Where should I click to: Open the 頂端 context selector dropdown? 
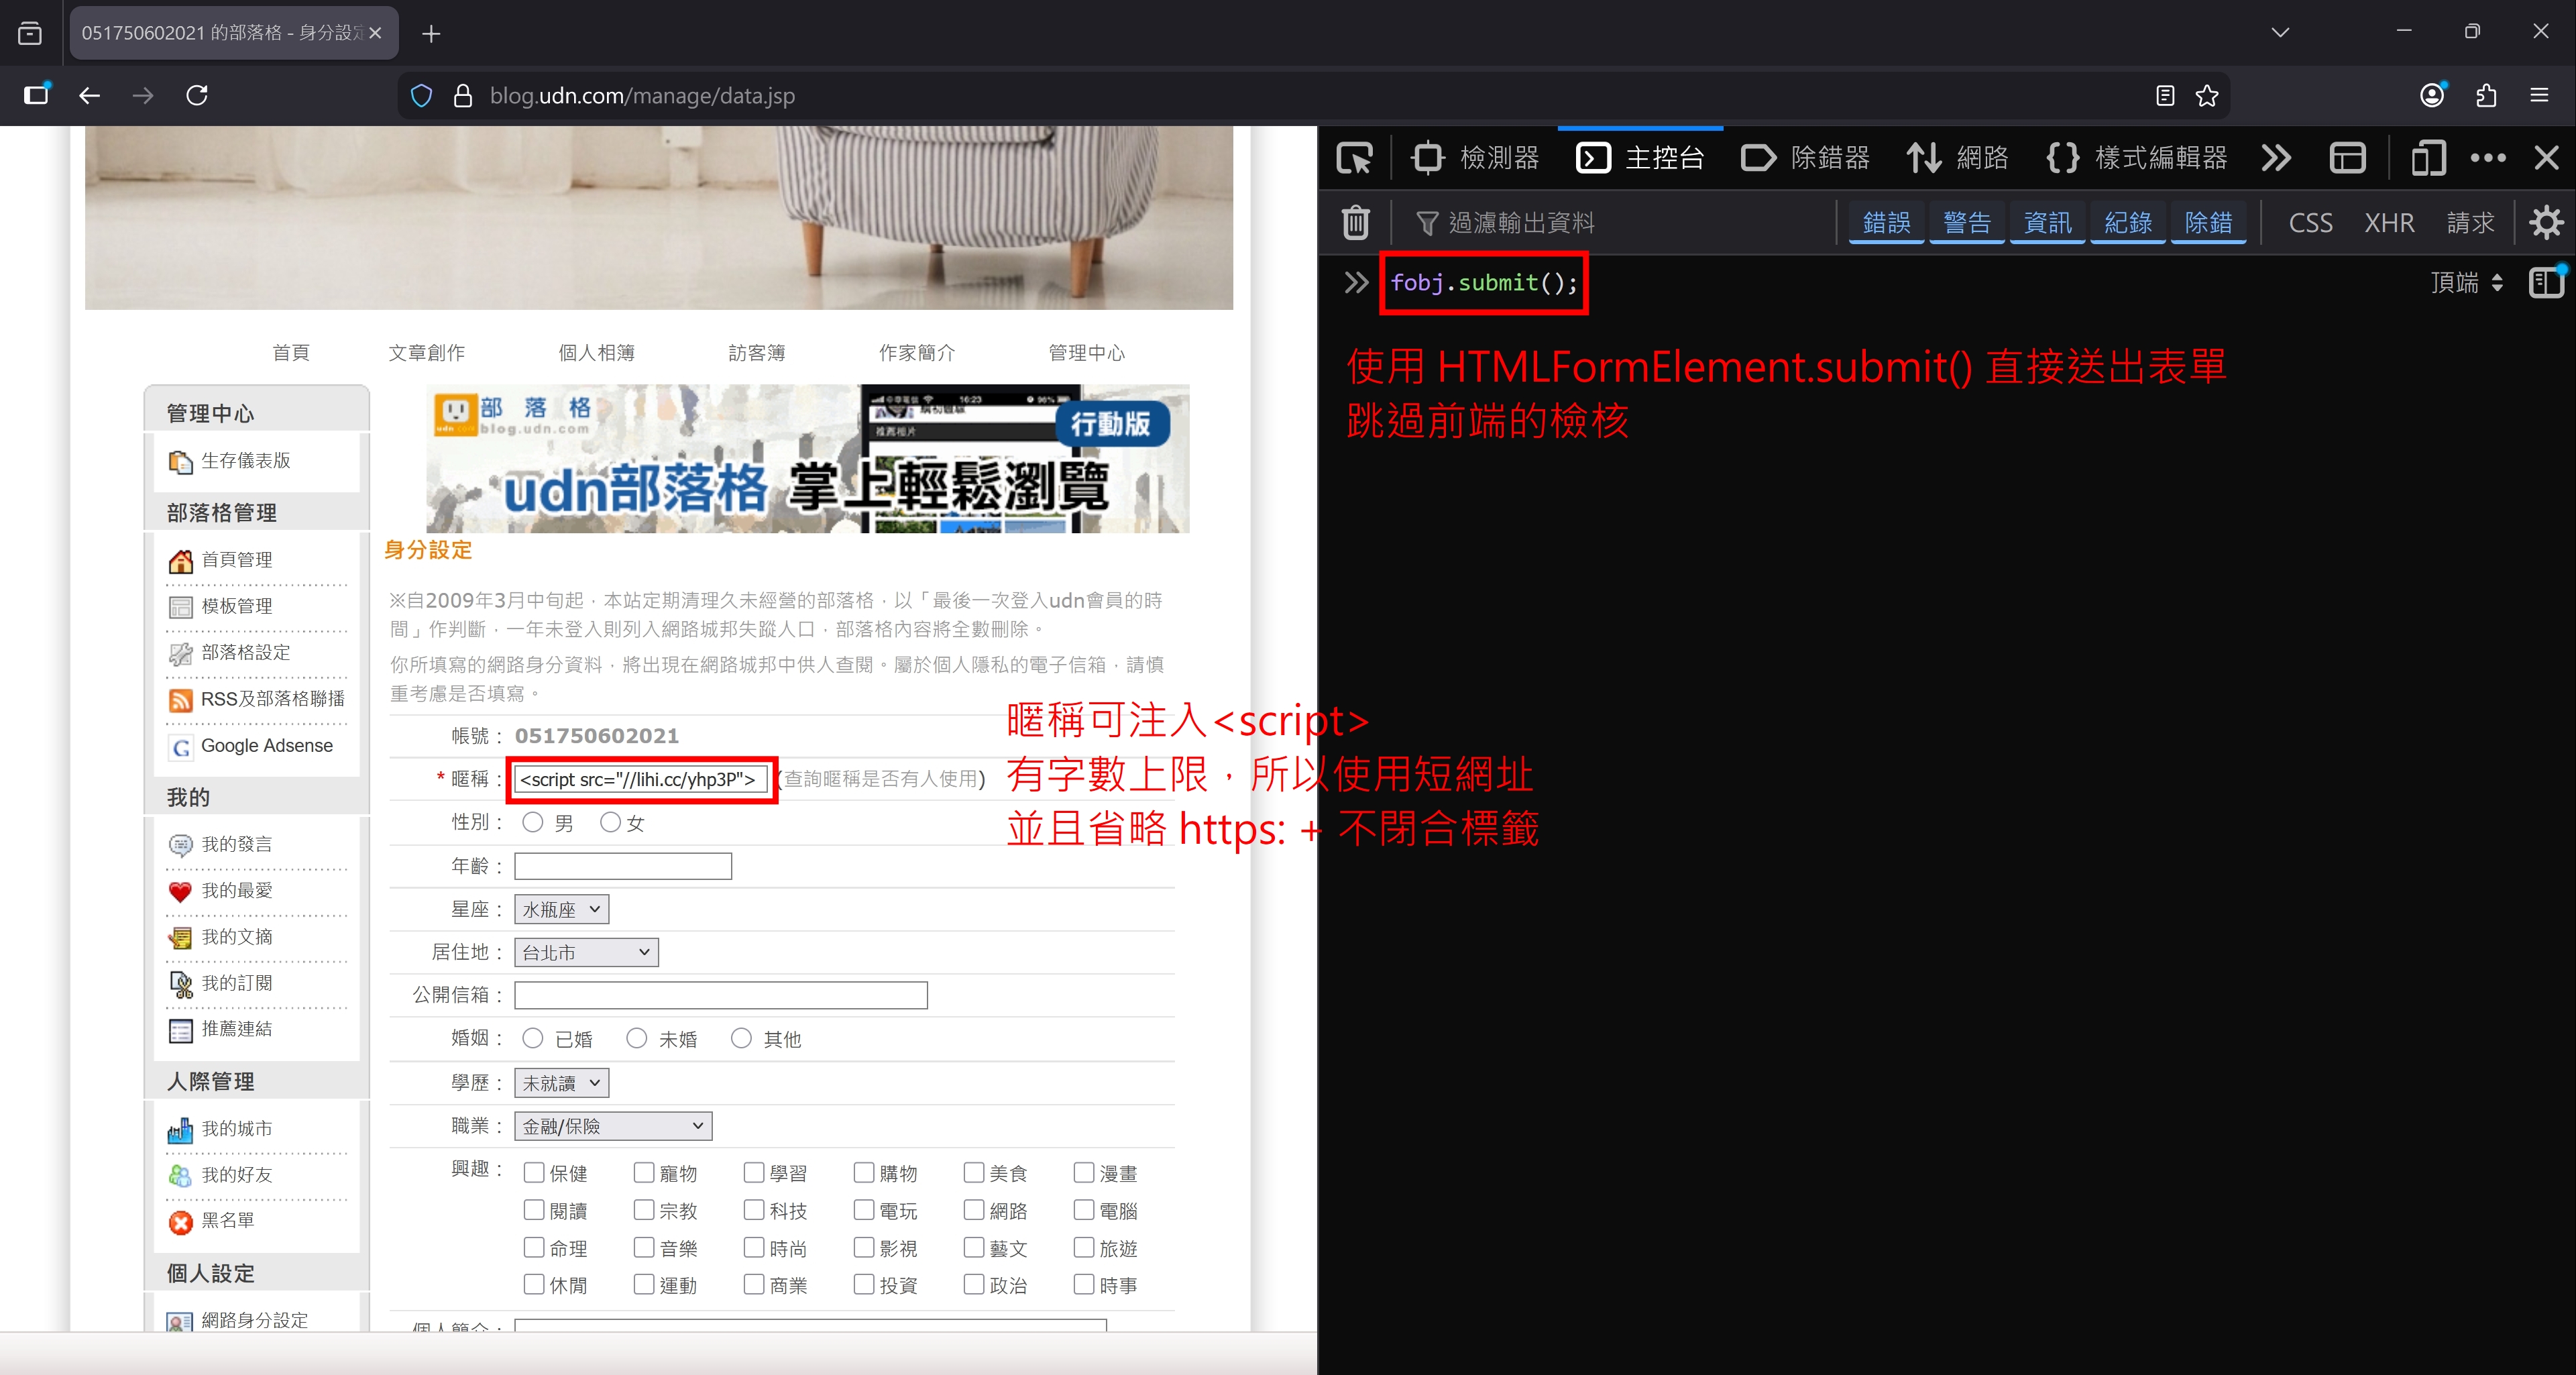click(x=2467, y=283)
